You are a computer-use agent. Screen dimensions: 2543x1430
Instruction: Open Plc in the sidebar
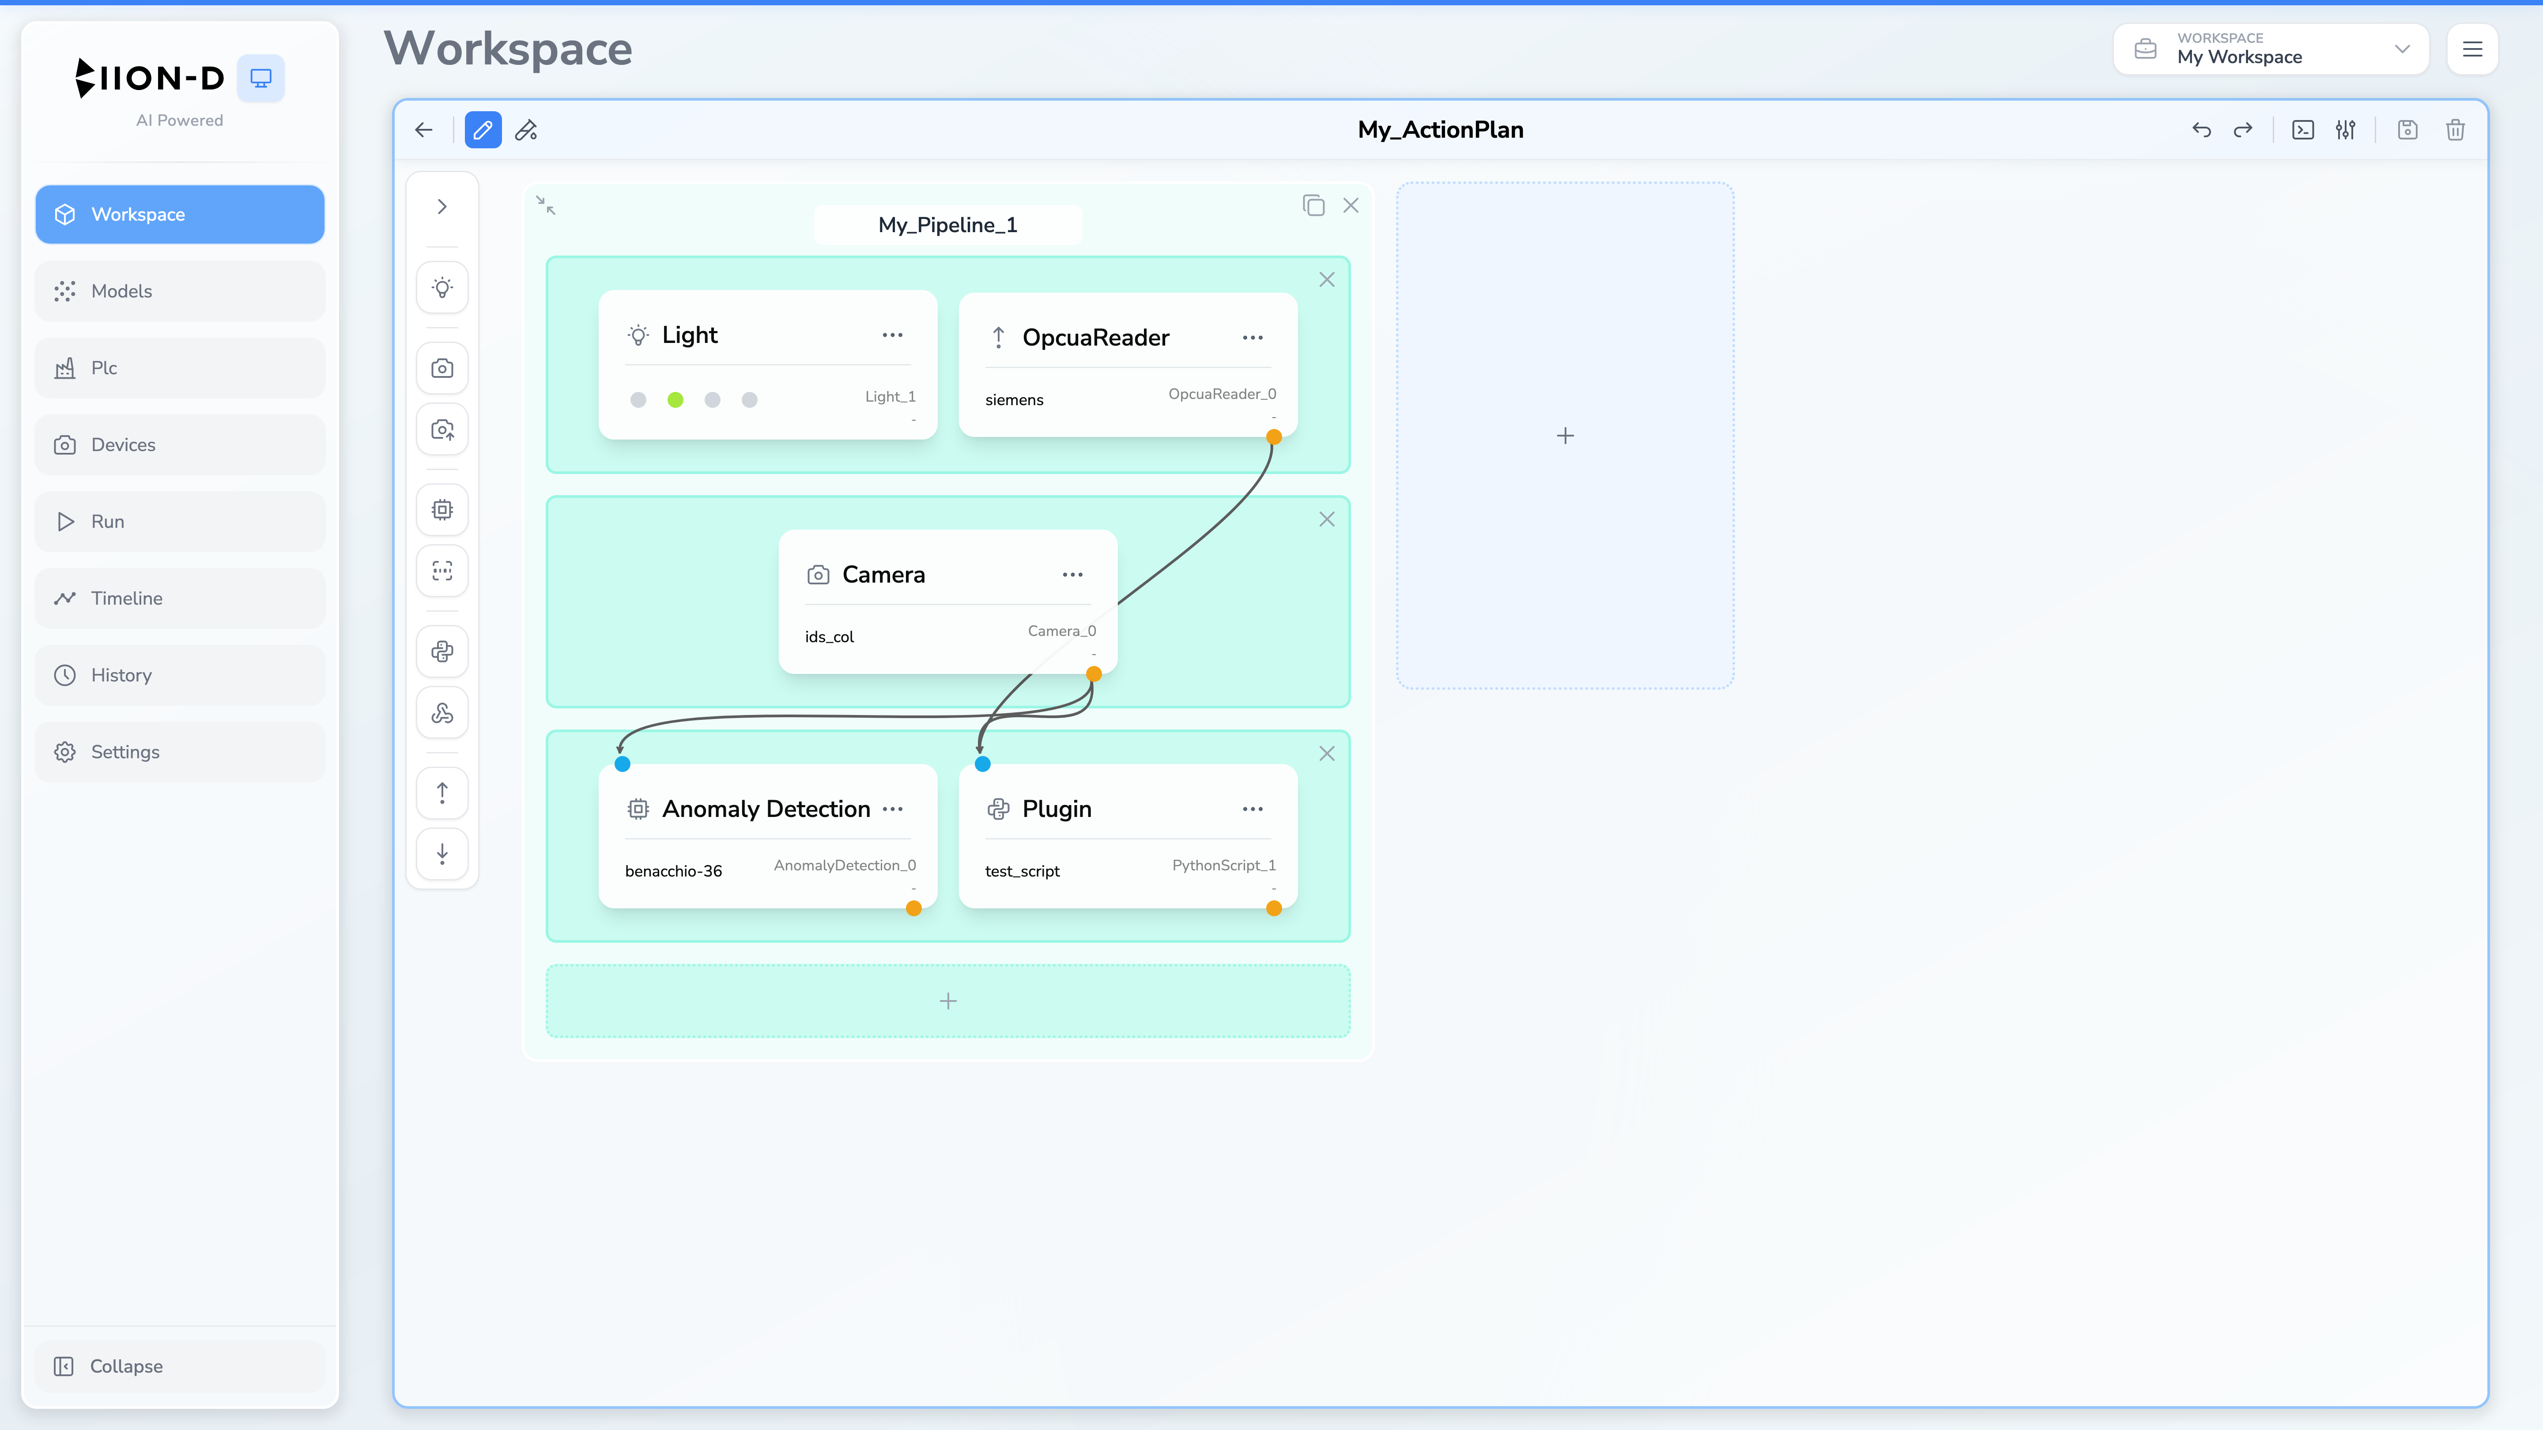point(180,368)
